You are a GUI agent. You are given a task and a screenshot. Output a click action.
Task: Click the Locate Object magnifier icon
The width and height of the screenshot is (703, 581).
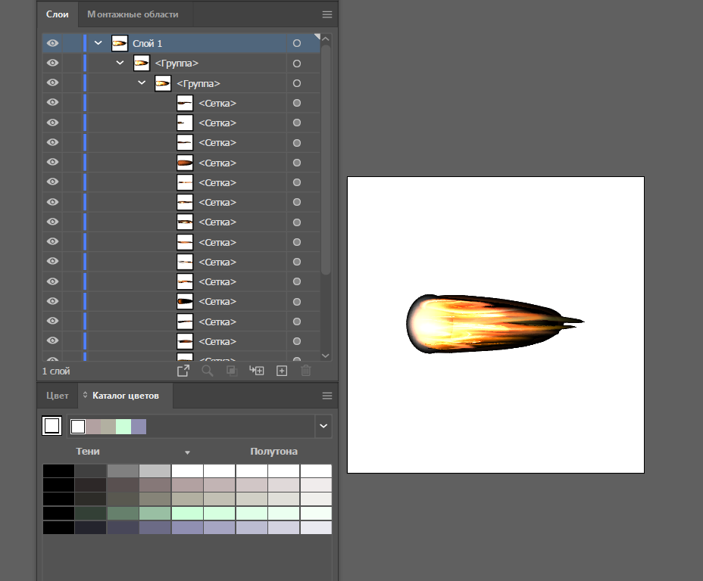207,371
